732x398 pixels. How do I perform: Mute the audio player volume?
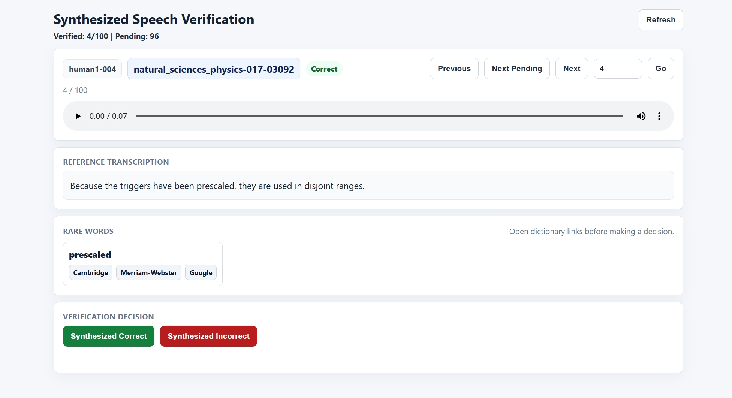(641, 116)
